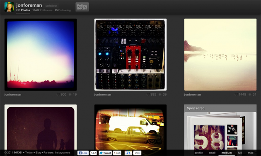
Task: Switch to the medium view tab
Action: tap(227, 153)
